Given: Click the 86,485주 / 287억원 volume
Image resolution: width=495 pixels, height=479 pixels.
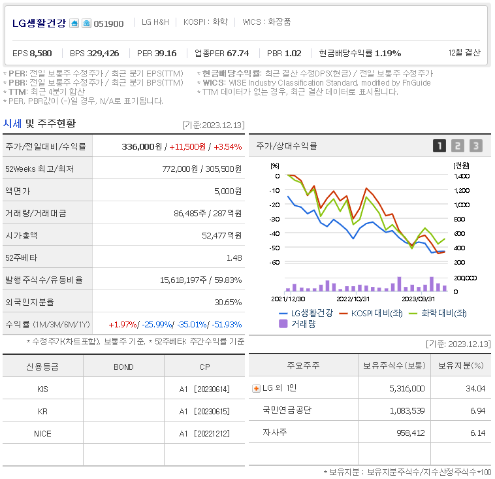Looking at the screenshot, I should pos(208,213).
